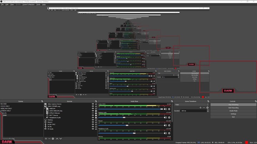Undock the Controls panel
The height and width of the screenshot is (144, 257).
256,101
